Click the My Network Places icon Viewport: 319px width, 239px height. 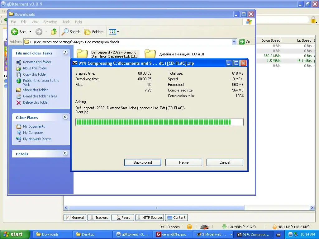tap(19, 139)
